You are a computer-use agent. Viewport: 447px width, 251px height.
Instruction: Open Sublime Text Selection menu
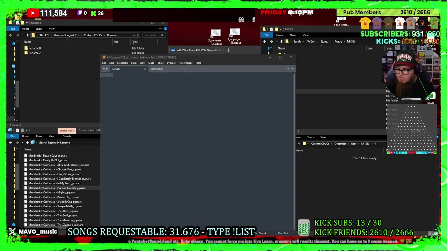click(122, 63)
